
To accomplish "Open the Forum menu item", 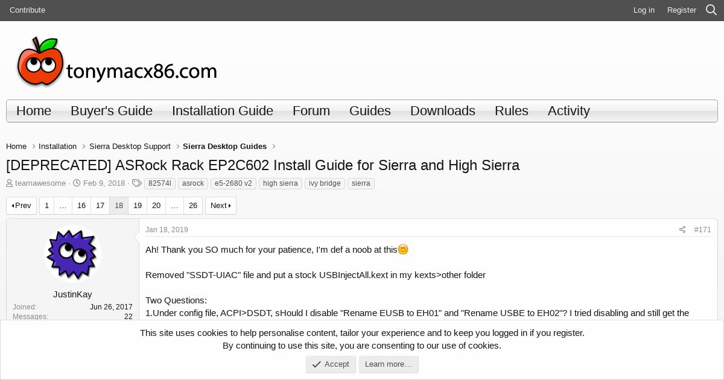I will pyautogui.click(x=311, y=111).
